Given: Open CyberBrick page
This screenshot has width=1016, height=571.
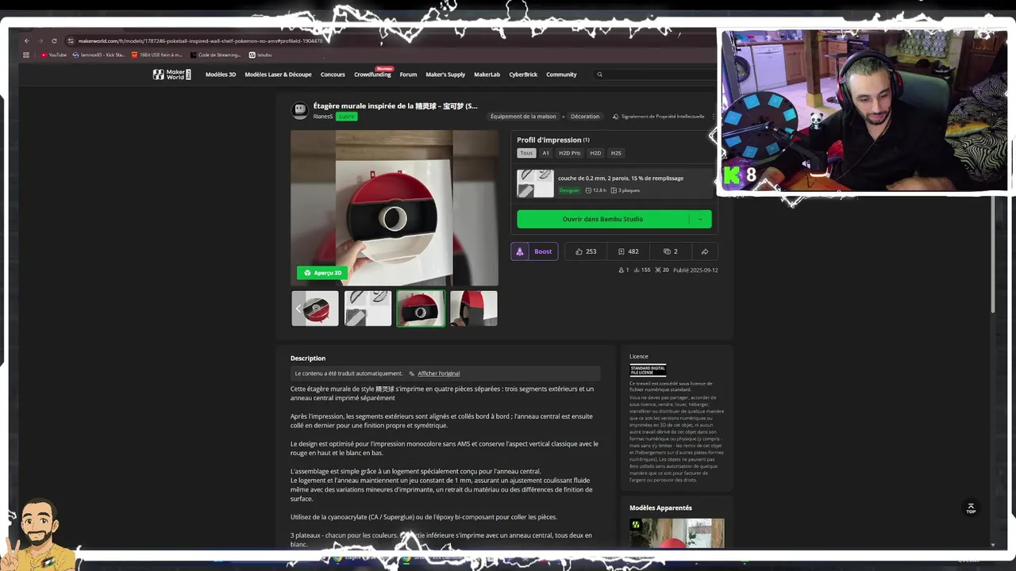Looking at the screenshot, I should point(523,75).
